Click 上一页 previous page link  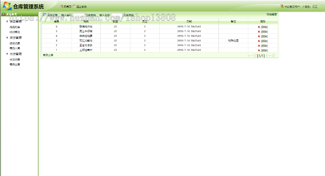[252, 56]
